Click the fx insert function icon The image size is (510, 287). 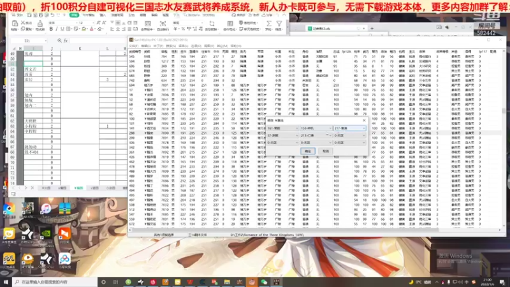tap(66, 41)
